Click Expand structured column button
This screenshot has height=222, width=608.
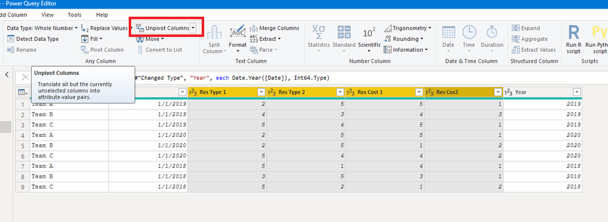525,28
